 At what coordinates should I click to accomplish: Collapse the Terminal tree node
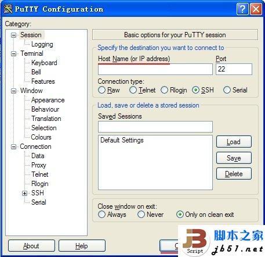13,53
